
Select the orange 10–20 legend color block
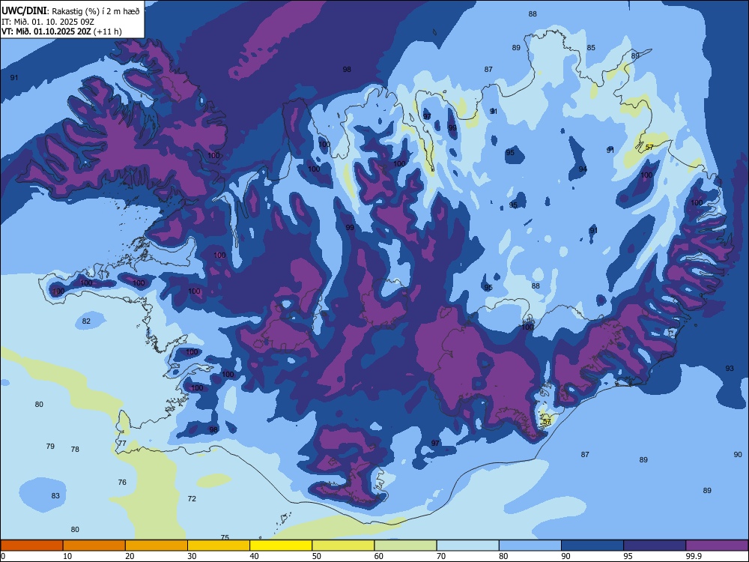click(x=94, y=546)
